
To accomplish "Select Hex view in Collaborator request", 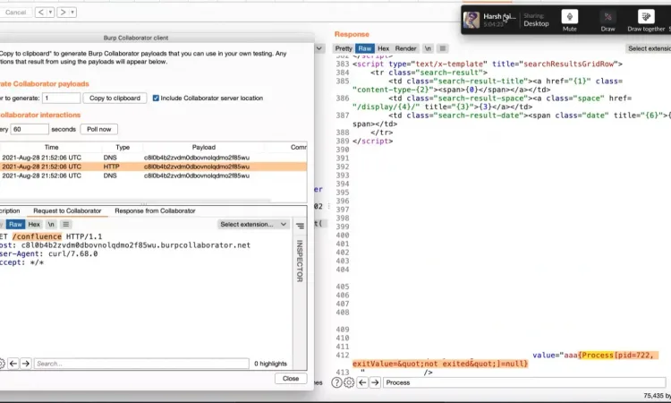I will pyautogui.click(x=34, y=225).
